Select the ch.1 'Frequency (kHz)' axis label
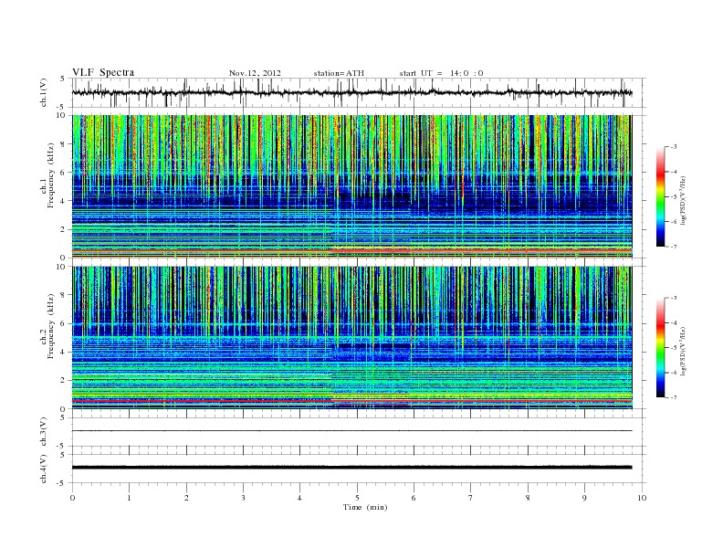 coord(51,175)
